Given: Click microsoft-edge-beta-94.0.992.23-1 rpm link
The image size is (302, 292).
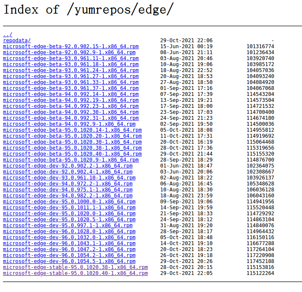Looking at the screenshot, I should [71, 106].
